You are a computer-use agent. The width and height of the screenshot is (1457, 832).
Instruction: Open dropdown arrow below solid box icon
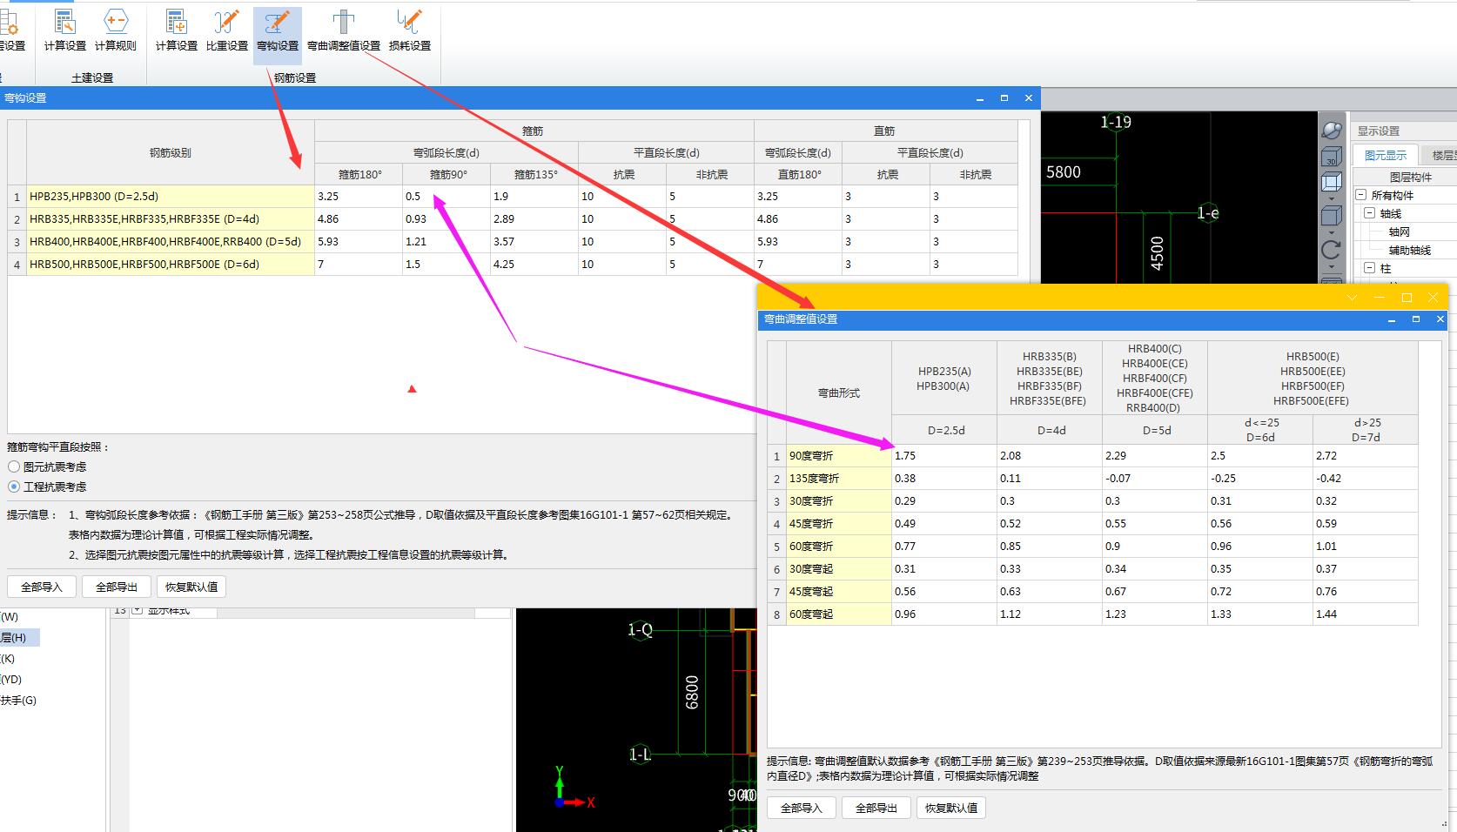[x=1332, y=232]
